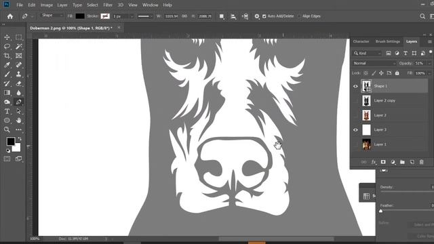Open the Fill percentage dropdown arrow
Image resolution: width=434 pixels, height=244 pixels.
pos(429,73)
